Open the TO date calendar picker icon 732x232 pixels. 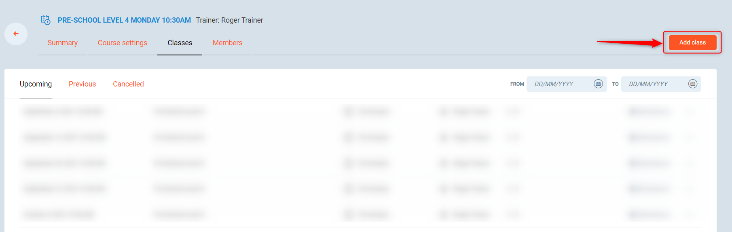(x=692, y=84)
